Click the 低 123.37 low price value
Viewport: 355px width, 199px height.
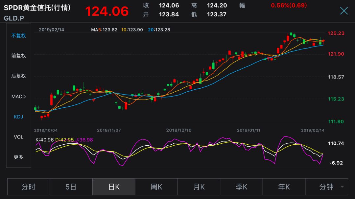coord(217,14)
